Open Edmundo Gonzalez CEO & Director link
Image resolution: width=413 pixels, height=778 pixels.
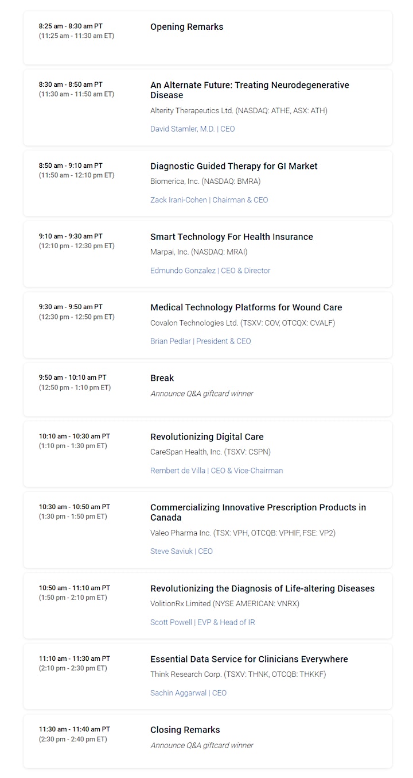click(211, 271)
